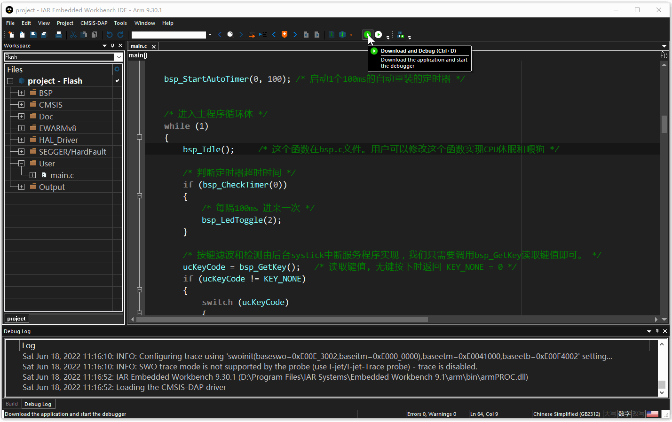Click the editor vertical scrollbar thumb
This screenshot has width=672, height=422.
click(x=664, y=124)
